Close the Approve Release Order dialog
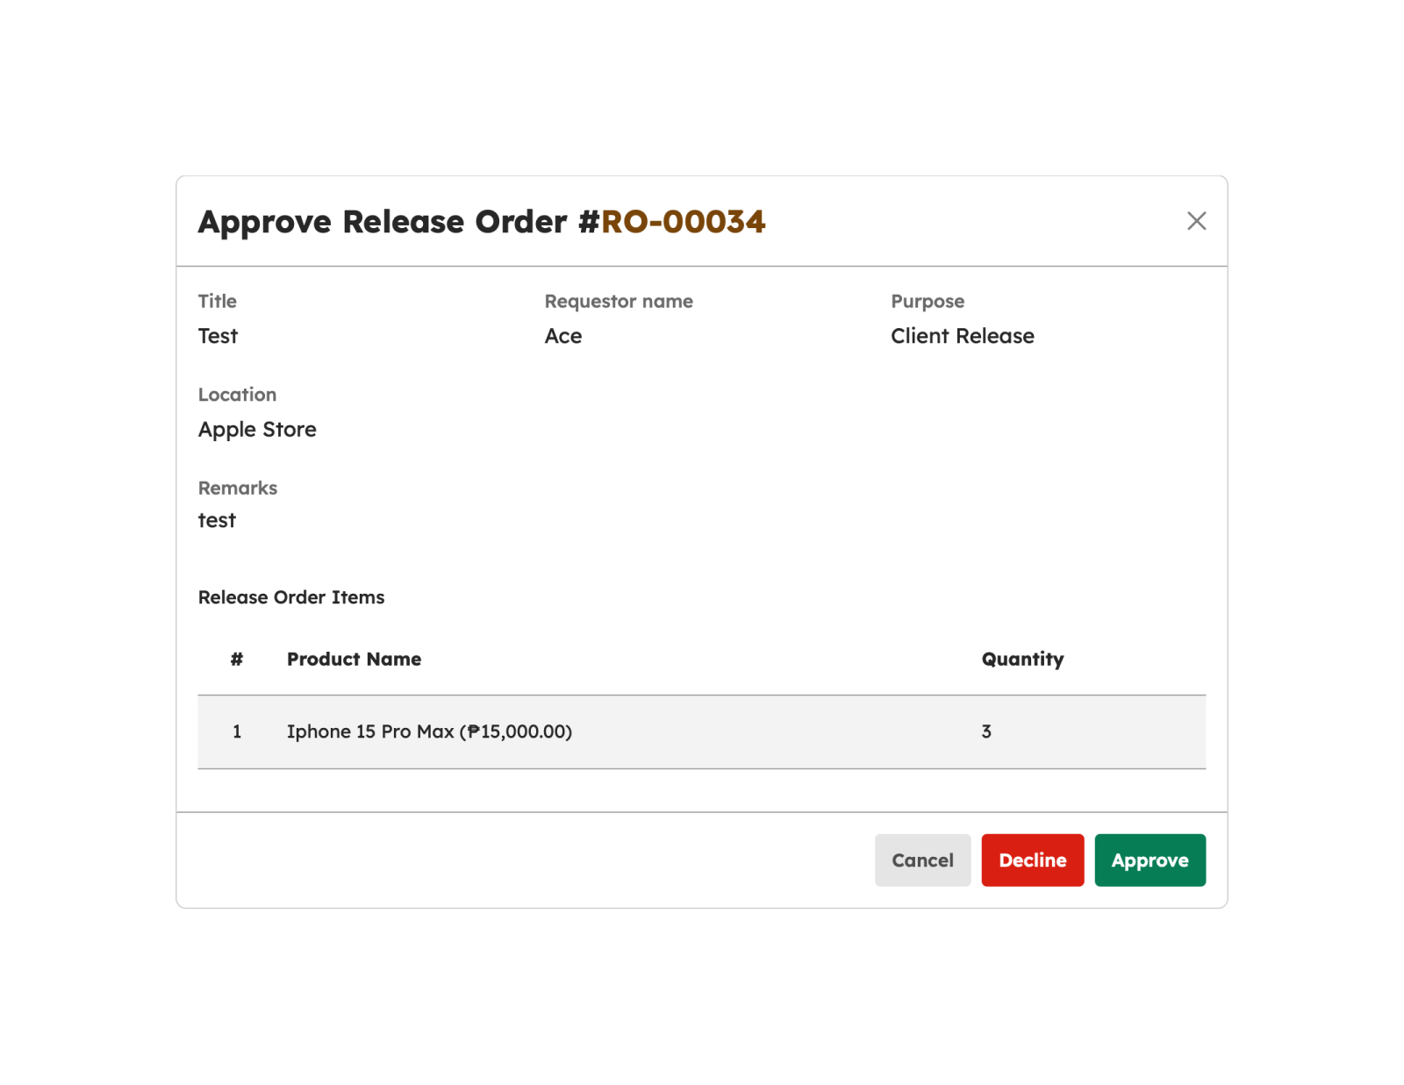1404x1085 pixels. (1196, 221)
